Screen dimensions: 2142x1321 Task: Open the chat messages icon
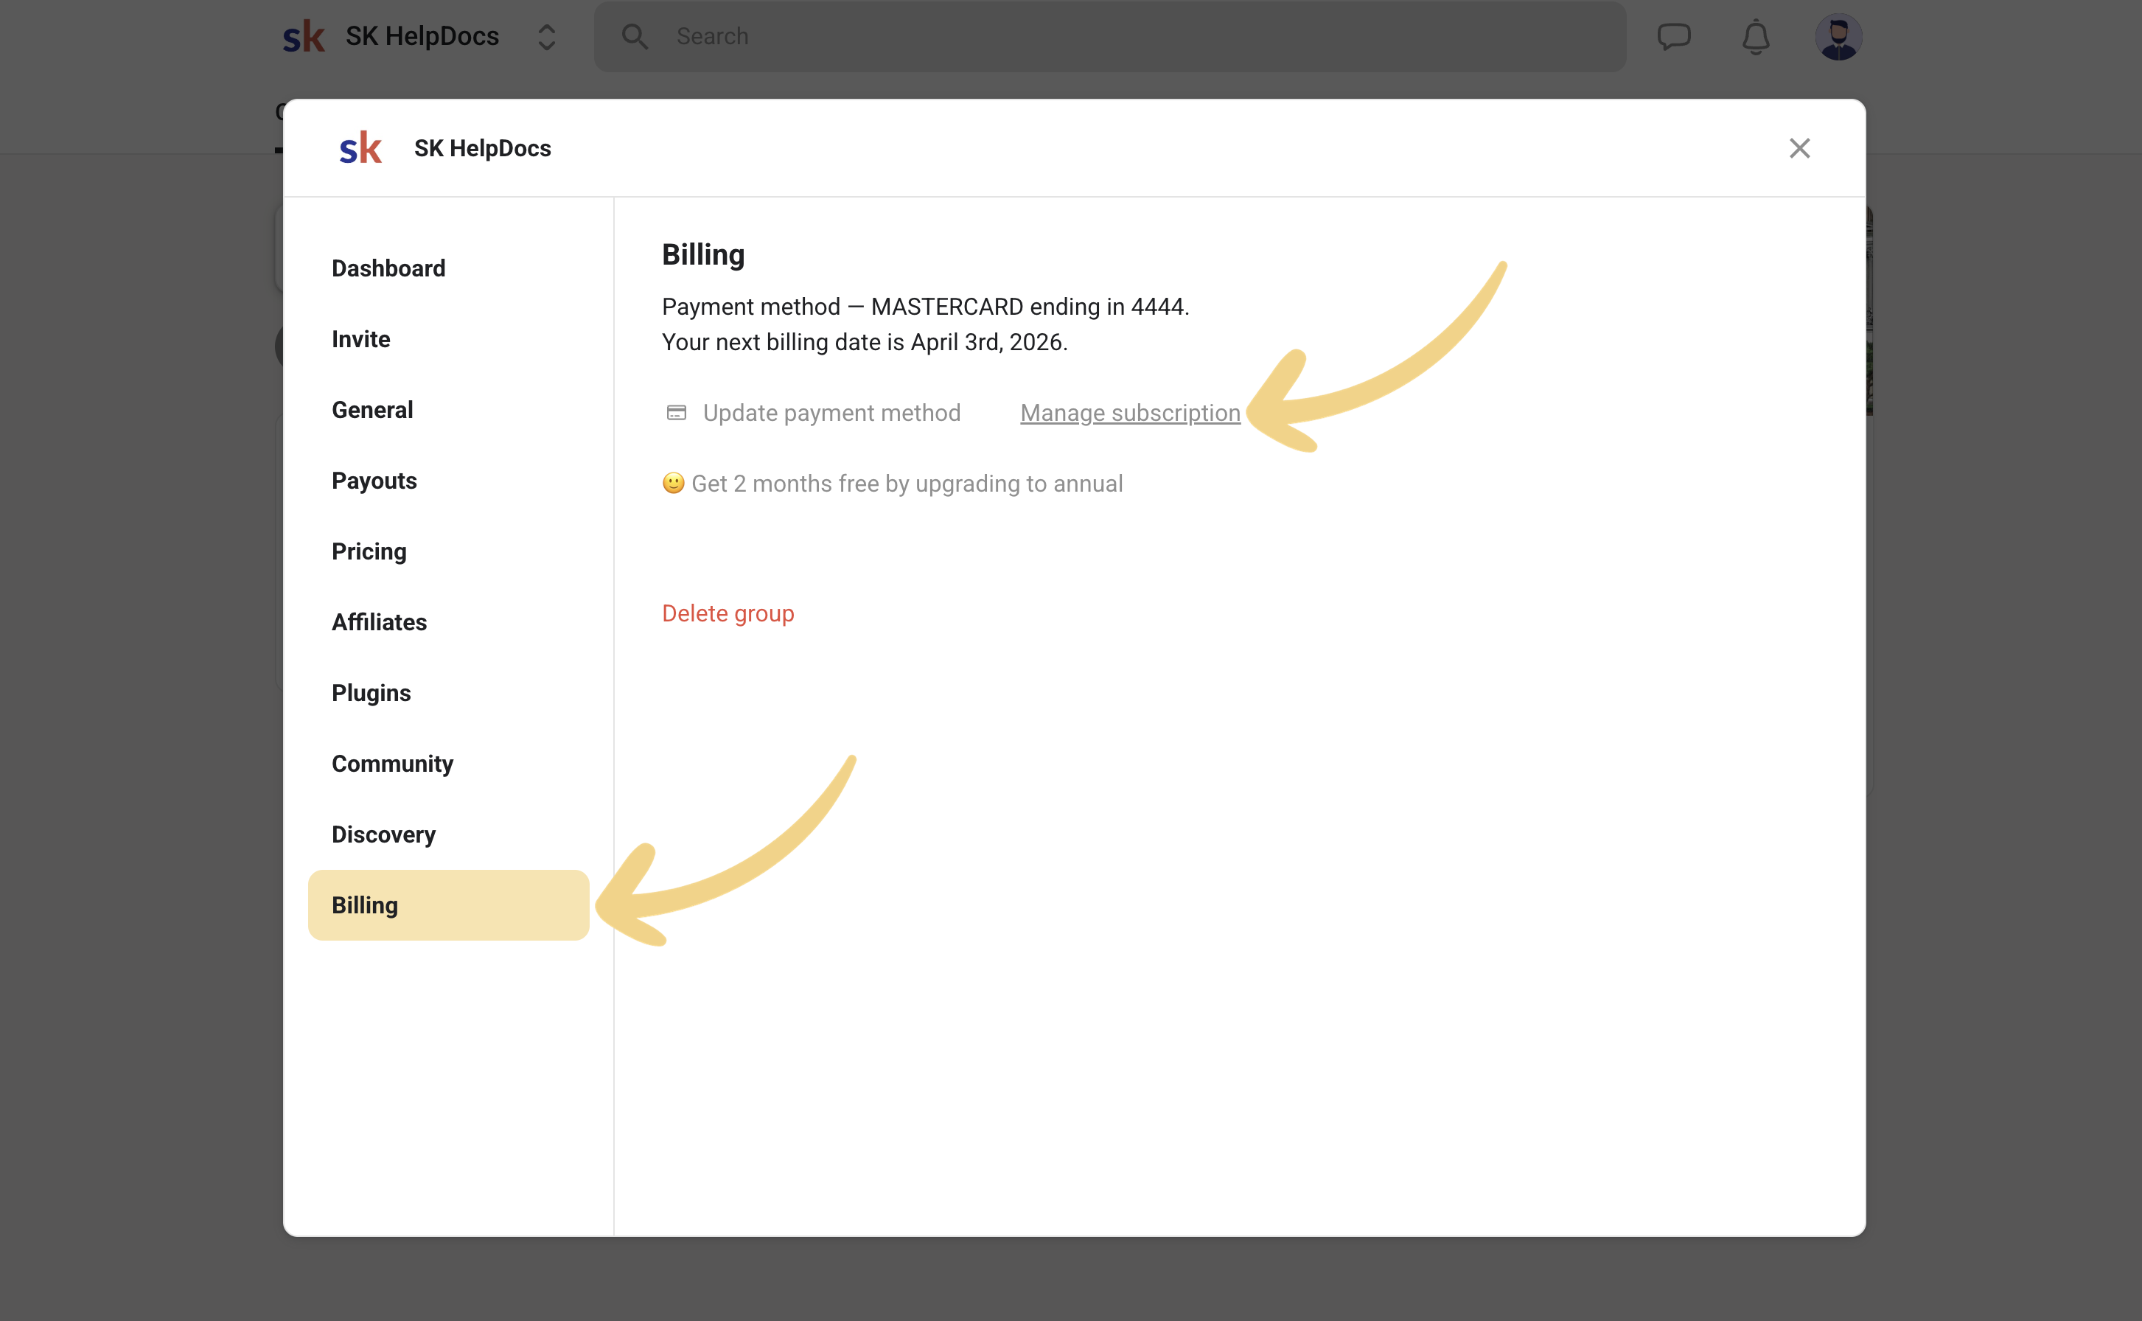click(x=1674, y=37)
